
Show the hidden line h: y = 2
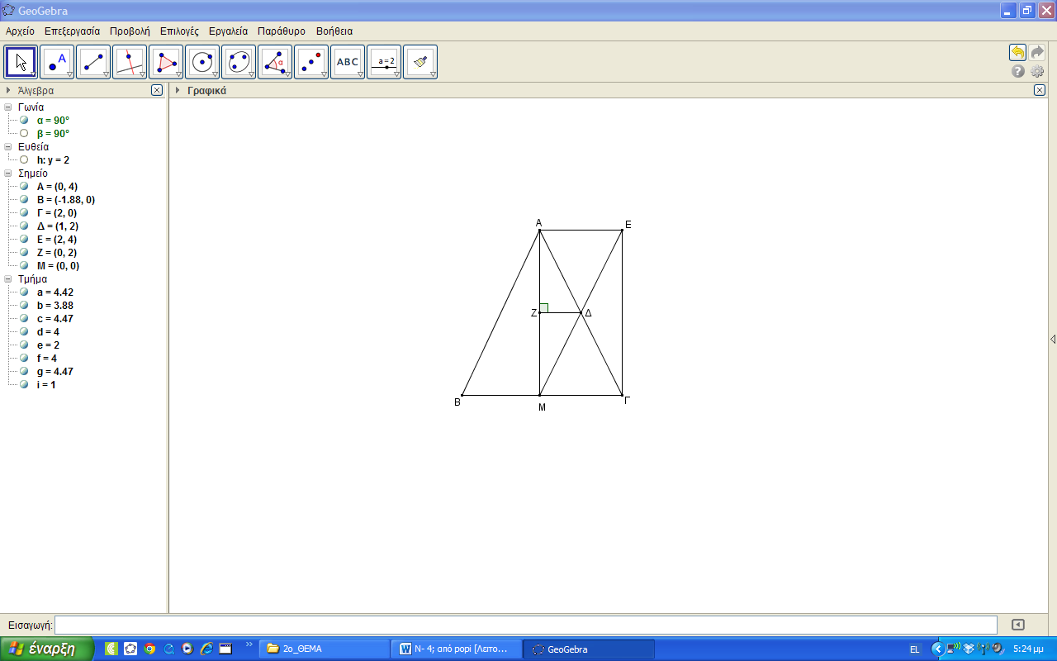point(24,159)
